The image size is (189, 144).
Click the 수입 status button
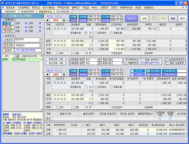pos(8,23)
